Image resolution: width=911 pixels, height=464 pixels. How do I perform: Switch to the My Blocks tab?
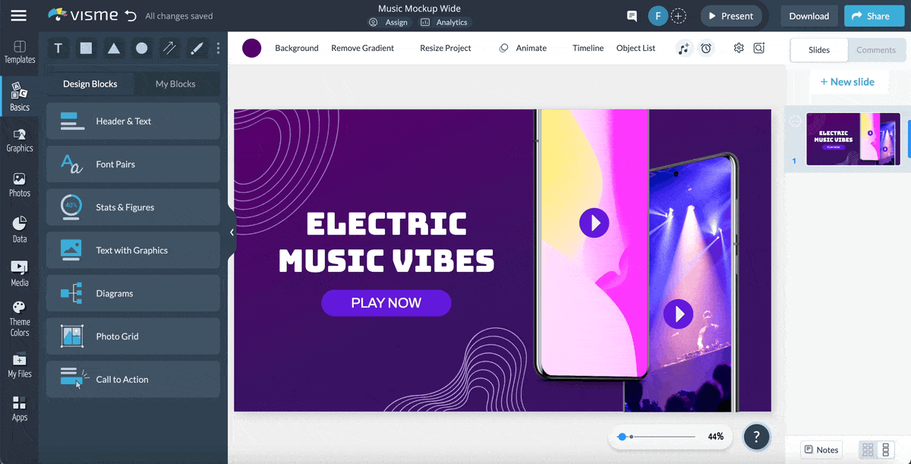point(175,84)
